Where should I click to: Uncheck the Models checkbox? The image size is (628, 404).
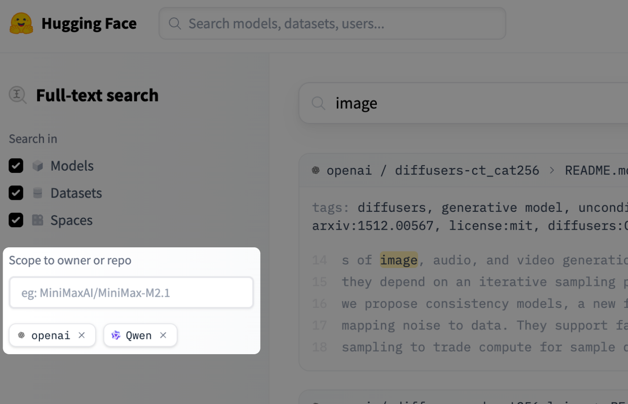pos(16,166)
